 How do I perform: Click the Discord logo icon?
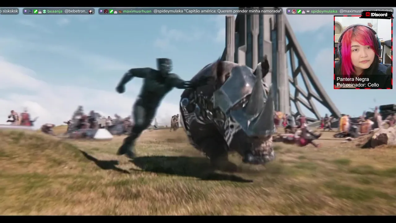(x=368, y=15)
